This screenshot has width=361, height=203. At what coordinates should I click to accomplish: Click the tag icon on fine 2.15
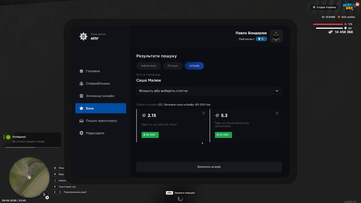(x=144, y=115)
